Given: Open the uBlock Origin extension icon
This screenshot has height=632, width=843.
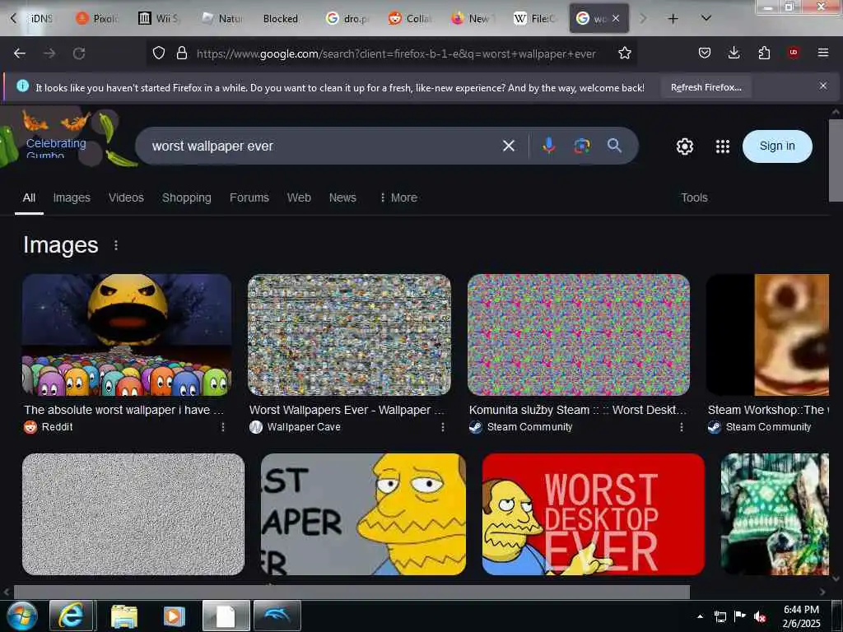Looking at the screenshot, I should (x=793, y=53).
